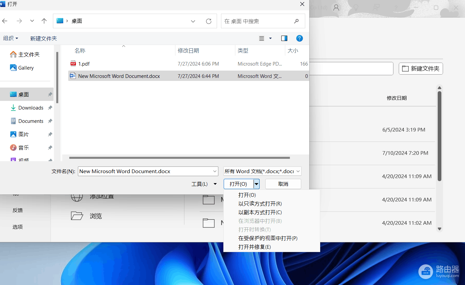The image size is (465, 285).
Task: Click the Word account profile icon
Action: coord(336,7)
